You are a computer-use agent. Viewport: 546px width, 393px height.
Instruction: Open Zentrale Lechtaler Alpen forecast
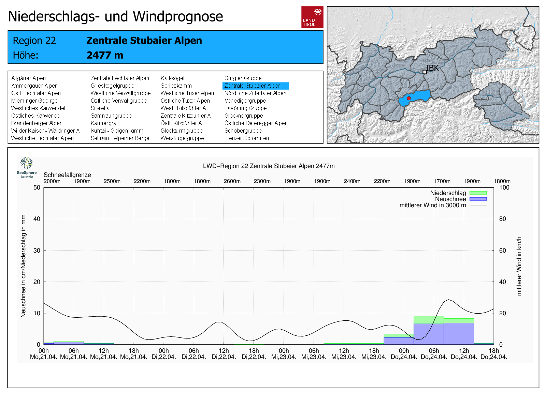(120, 78)
